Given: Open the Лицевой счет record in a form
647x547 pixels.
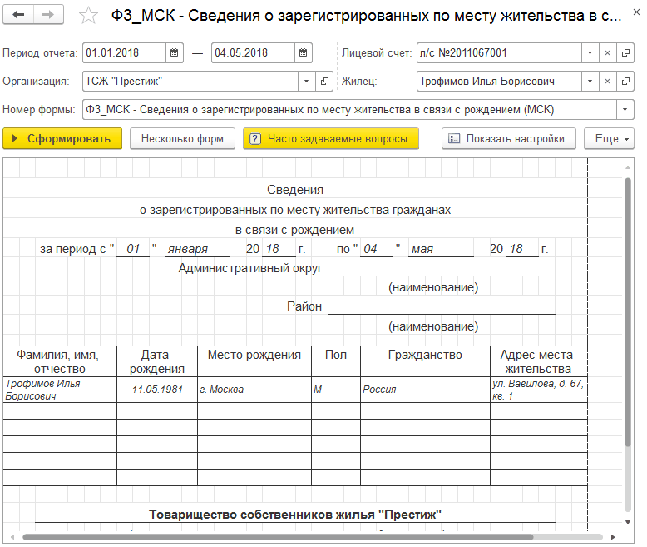Looking at the screenshot, I should 625,53.
